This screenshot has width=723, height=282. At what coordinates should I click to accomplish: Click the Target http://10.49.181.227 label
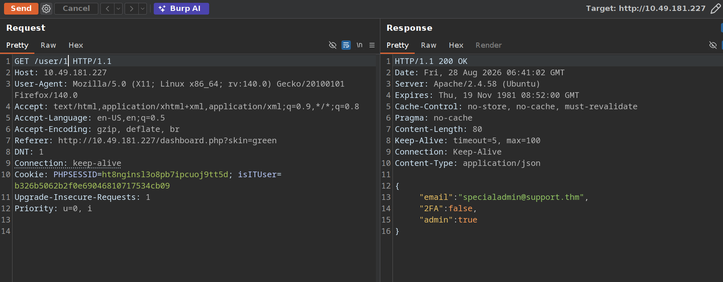[x=646, y=8]
